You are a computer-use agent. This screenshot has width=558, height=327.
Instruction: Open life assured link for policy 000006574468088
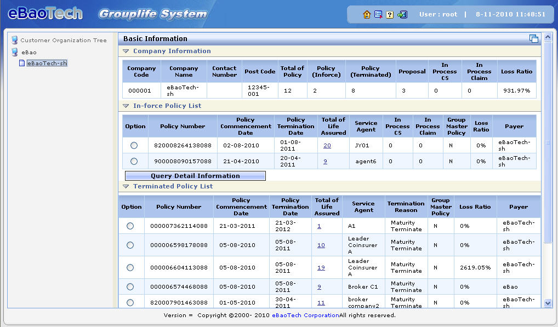[319, 287]
